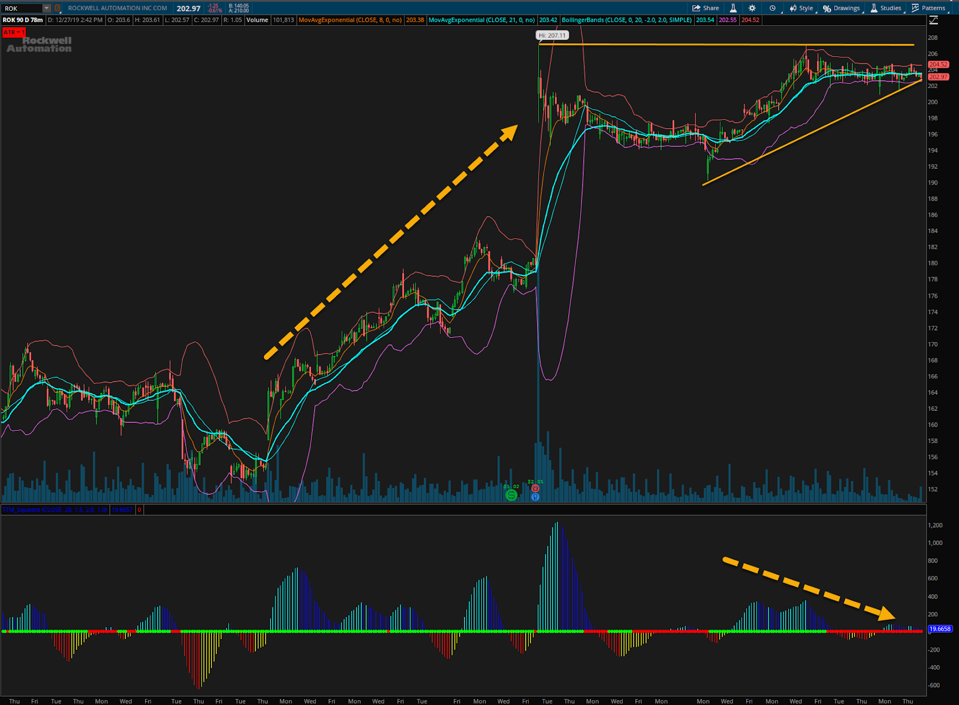Open chart settings gear icon
Image resolution: width=959 pixels, height=705 pixels.
[752, 8]
